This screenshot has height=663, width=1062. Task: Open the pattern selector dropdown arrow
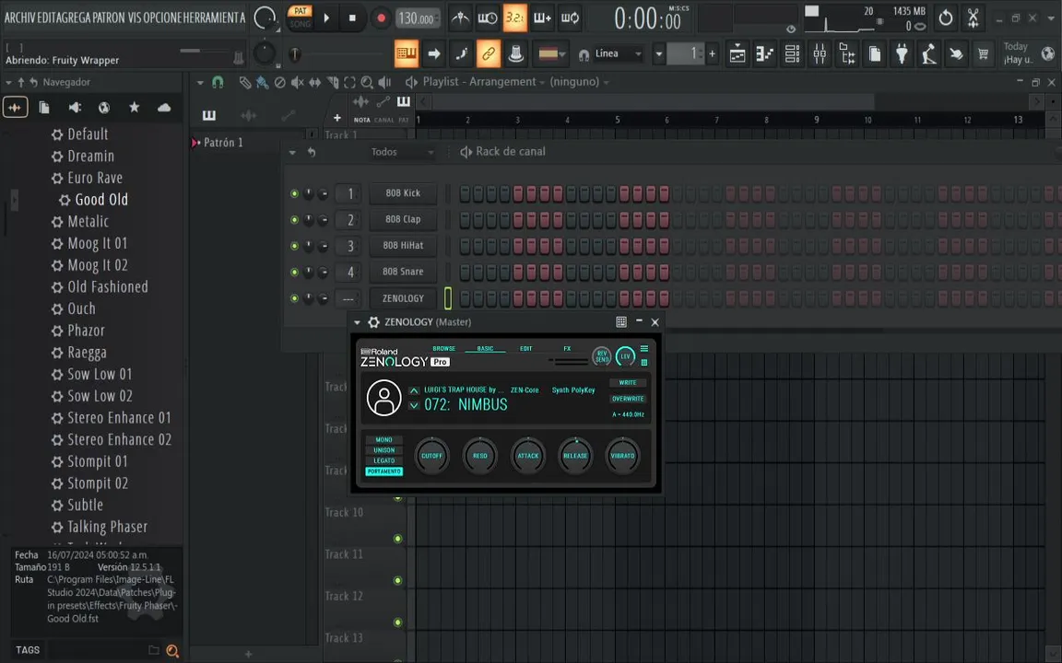tap(659, 53)
